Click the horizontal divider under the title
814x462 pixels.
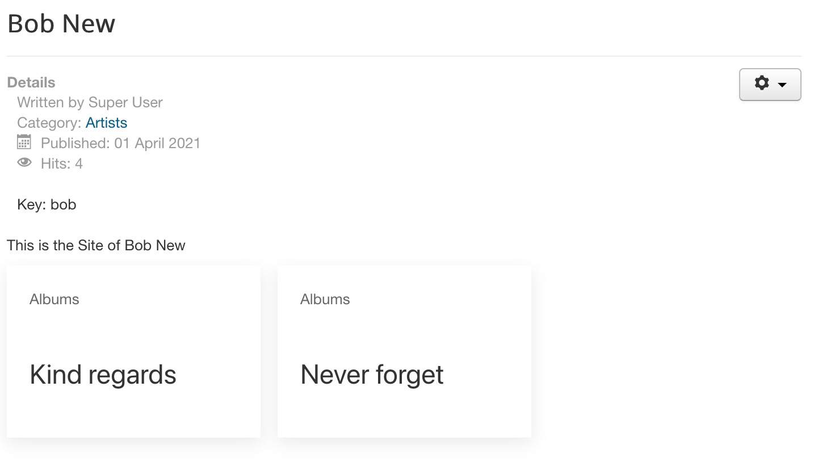click(404, 56)
